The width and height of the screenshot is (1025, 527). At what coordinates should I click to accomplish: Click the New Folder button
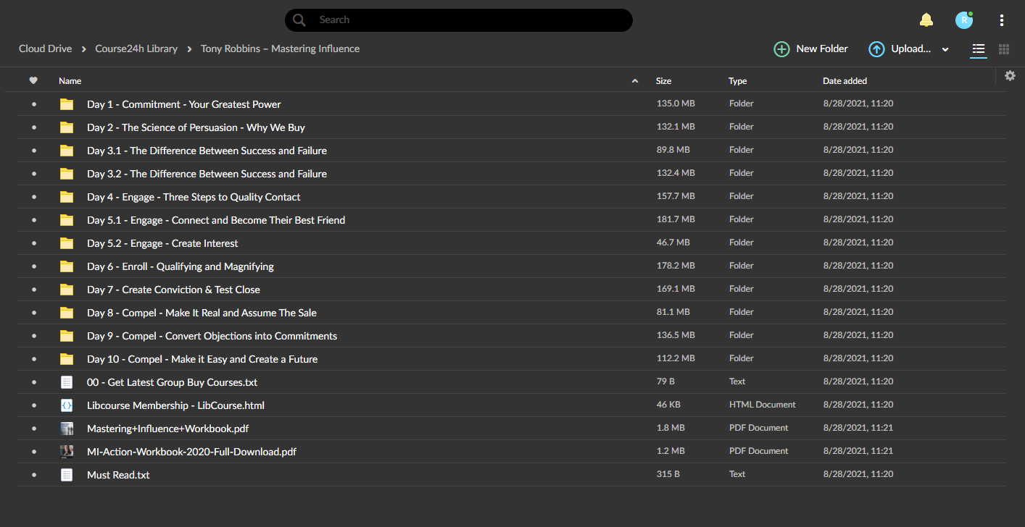click(x=811, y=49)
